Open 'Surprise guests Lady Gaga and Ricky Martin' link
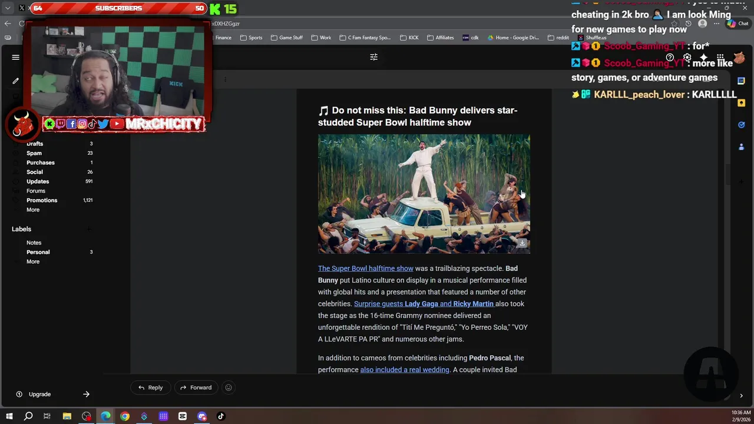 click(x=424, y=304)
